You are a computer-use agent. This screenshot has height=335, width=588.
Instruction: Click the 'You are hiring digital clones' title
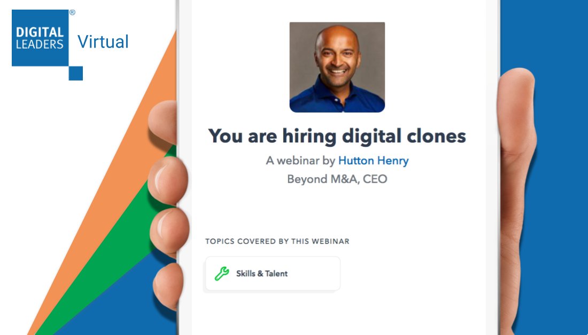337,136
